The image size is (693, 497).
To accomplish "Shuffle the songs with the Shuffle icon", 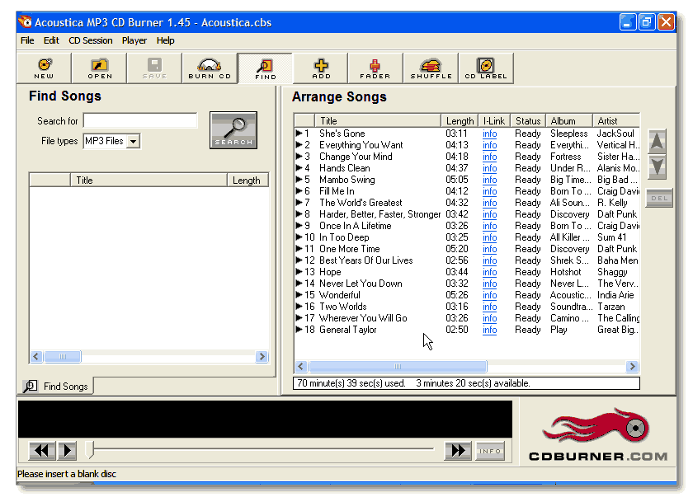I will point(431,68).
